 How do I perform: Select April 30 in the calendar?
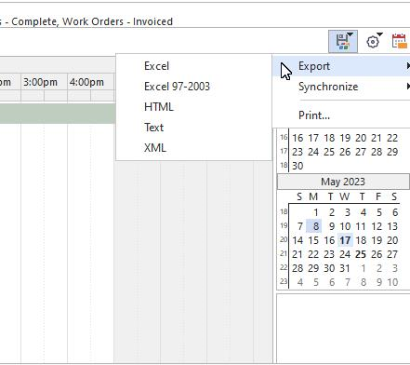coord(298,166)
